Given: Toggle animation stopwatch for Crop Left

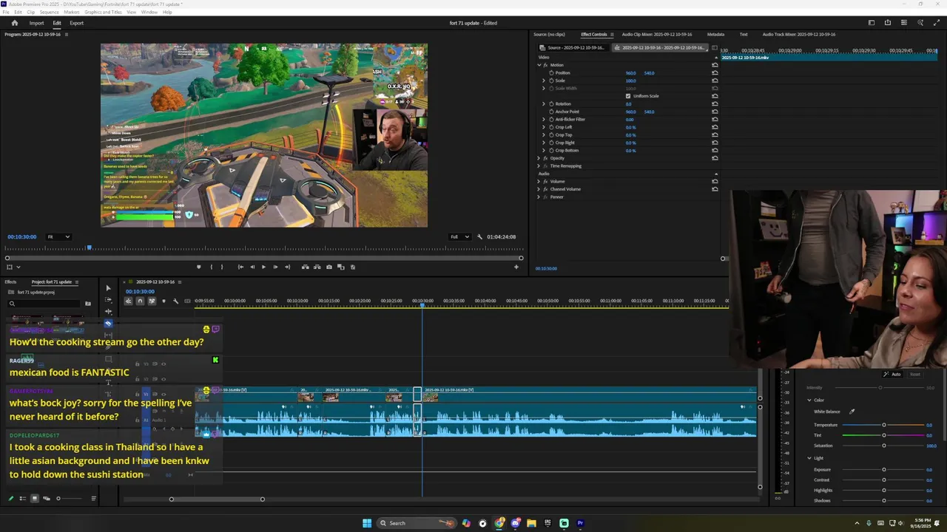Looking at the screenshot, I should [x=551, y=127].
